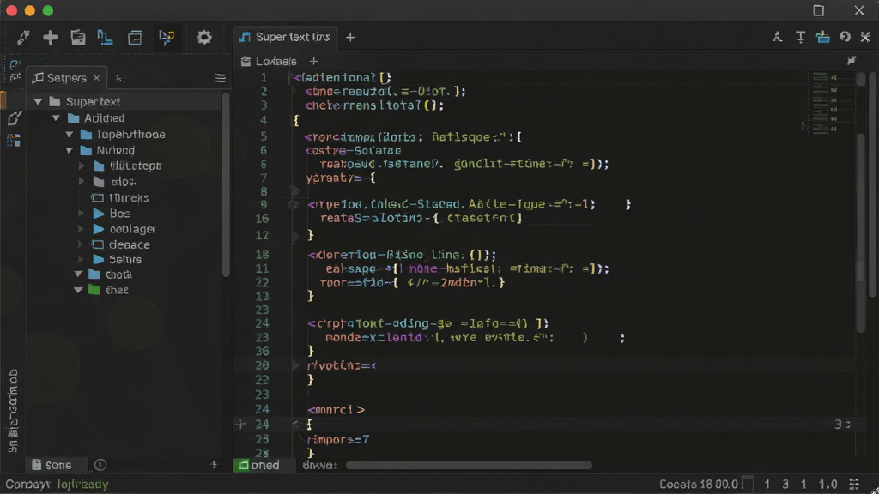This screenshot has height=494, width=879.
Task: Expand the Bos tree item arrow
Action: pyautogui.click(x=82, y=214)
